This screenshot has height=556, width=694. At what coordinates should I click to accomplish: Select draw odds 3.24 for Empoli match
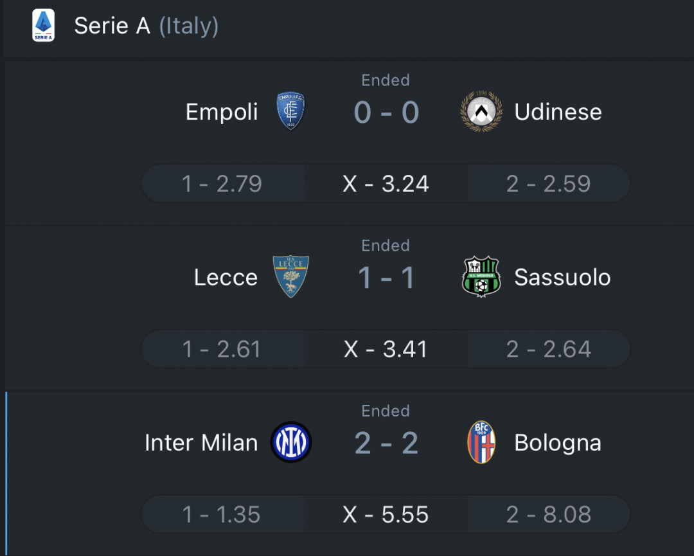coord(386,184)
